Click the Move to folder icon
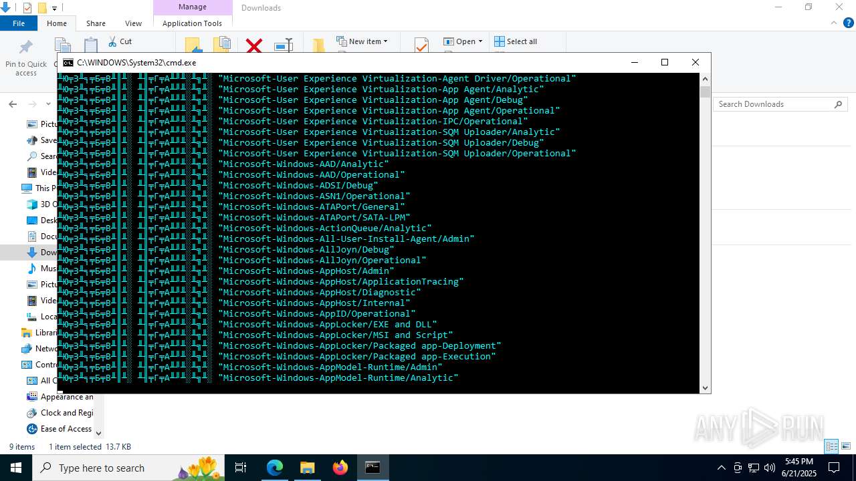This screenshot has width=856, height=481. [193, 45]
